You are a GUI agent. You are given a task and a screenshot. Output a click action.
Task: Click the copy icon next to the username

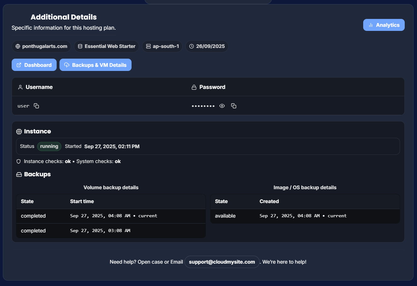36,106
